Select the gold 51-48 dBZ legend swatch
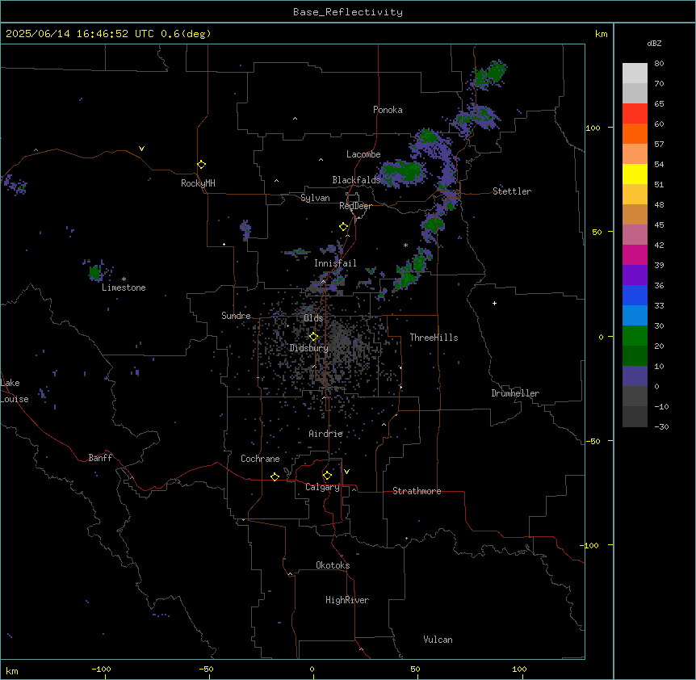This screenshot has width=696, height=680. (635, 195)
